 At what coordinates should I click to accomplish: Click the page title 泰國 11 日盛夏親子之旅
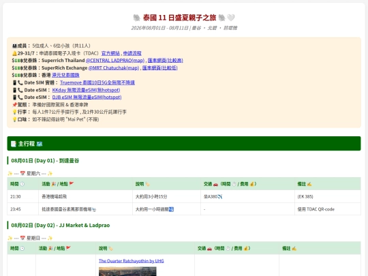coord(179,18)
